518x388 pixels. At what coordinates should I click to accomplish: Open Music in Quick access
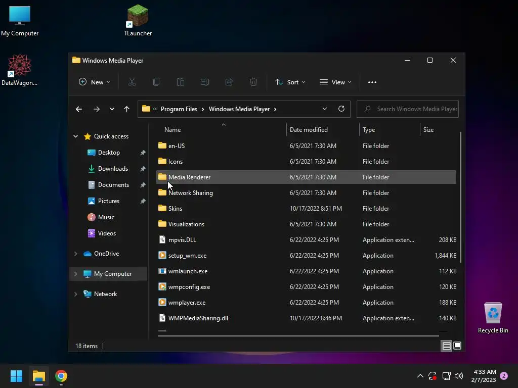click(x=106, y=217)
